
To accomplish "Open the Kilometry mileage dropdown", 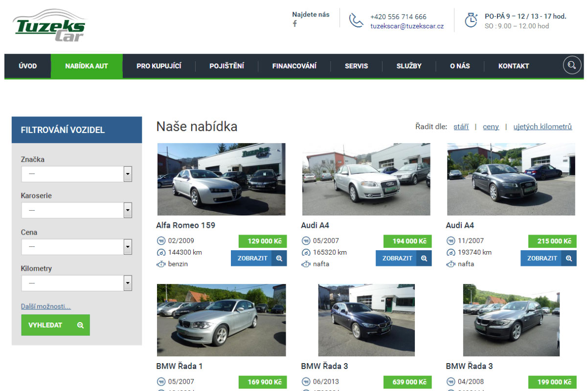I will 77,283.
